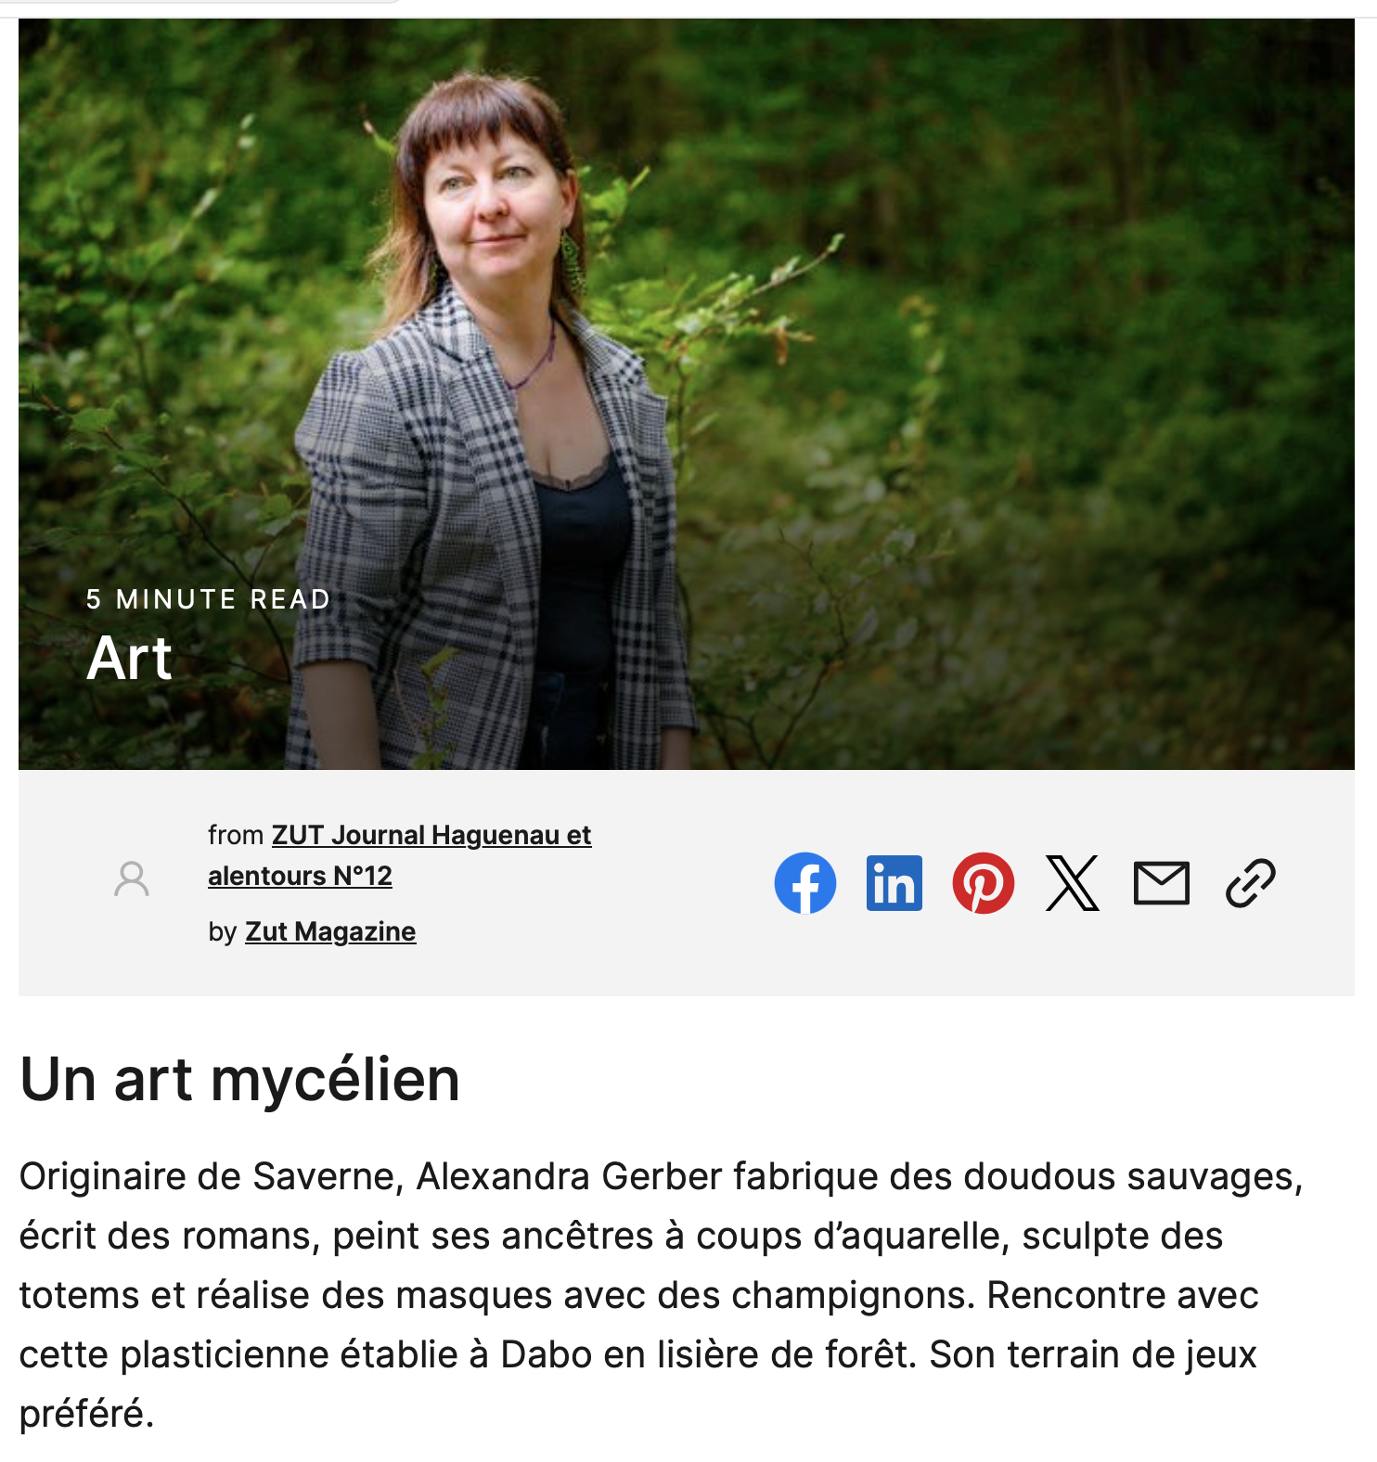Image resolution: width=1377 pixels, height=1462 pixels.
Task: Click the 5 MINUTE READ label
Action: point(209,599)
